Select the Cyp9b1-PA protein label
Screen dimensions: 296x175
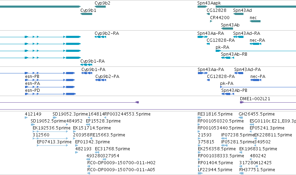[x=94, y=70]
